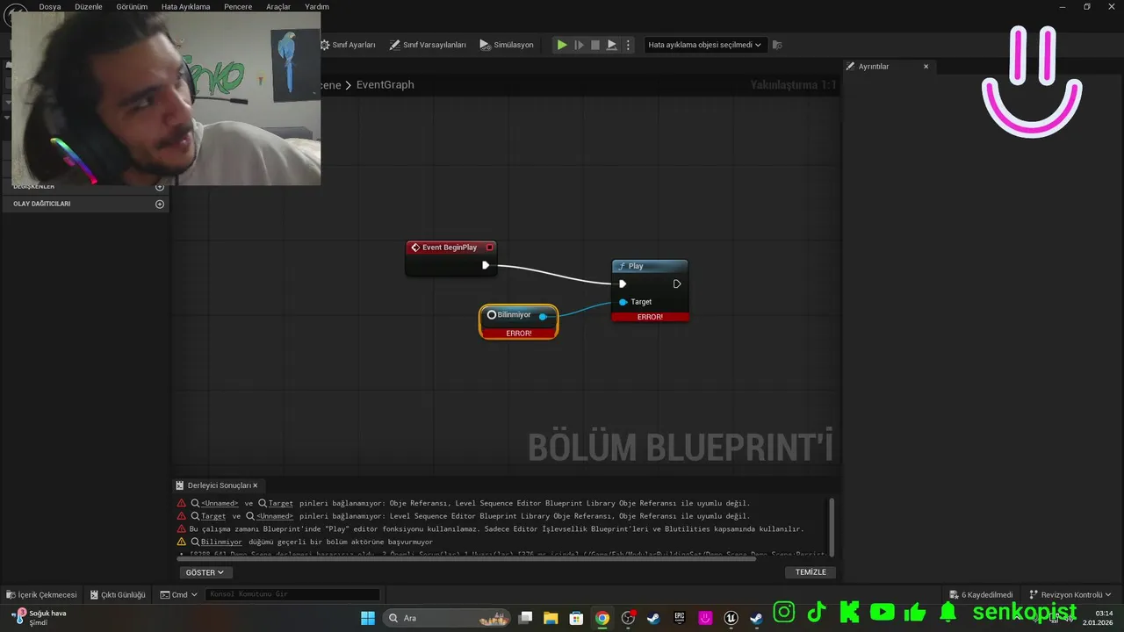The height and width of the screenshot is (632, 1124).
Task: Open Epic Games Launcher from the taskbar
Action: 680,618
